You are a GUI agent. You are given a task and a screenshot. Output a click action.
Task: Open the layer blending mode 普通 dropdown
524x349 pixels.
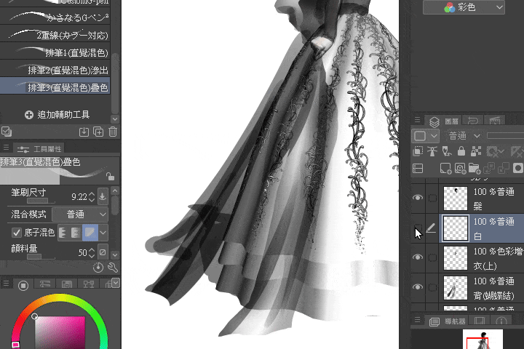click(464, 136)
